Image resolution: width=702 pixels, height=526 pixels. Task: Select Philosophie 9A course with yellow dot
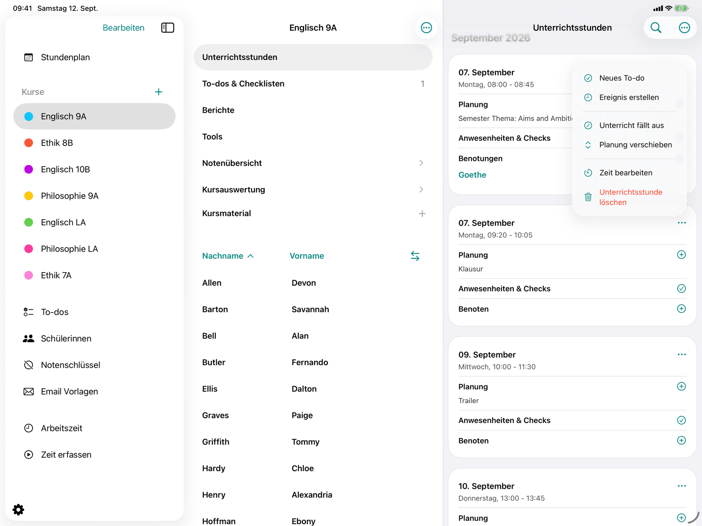point(94,196)
